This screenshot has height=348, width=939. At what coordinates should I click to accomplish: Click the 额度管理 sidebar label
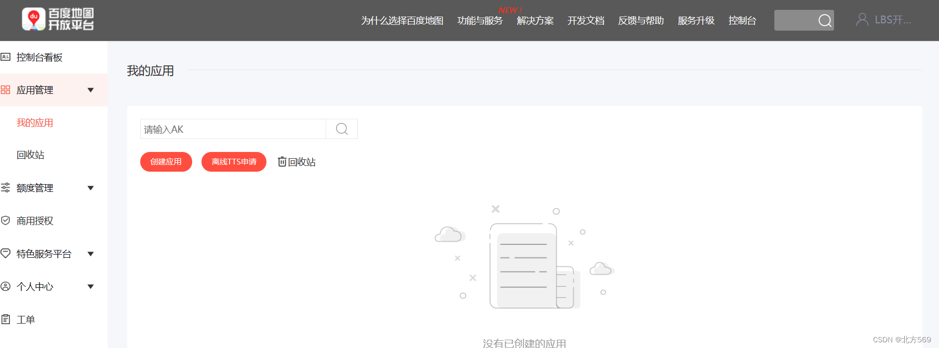[x=35, y=188]
